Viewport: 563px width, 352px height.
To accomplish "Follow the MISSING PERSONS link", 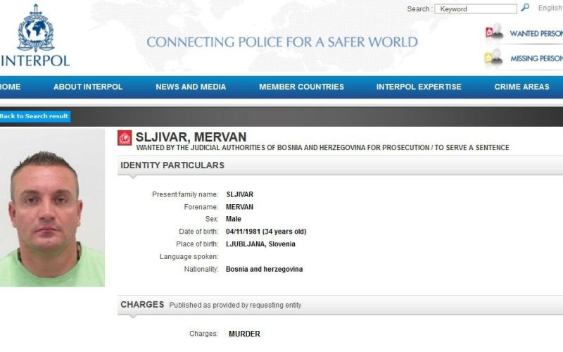I will tap(536, 58).
